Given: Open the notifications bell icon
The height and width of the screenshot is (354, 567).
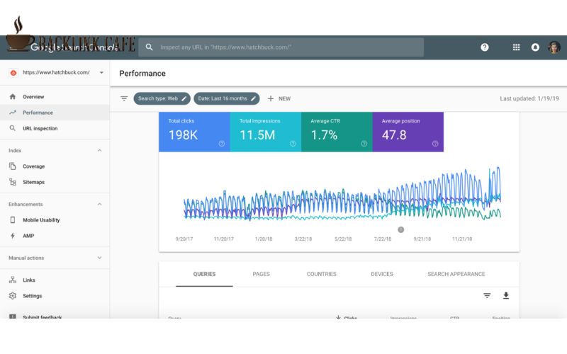Looking at the screenshot, I should point(535,47).
